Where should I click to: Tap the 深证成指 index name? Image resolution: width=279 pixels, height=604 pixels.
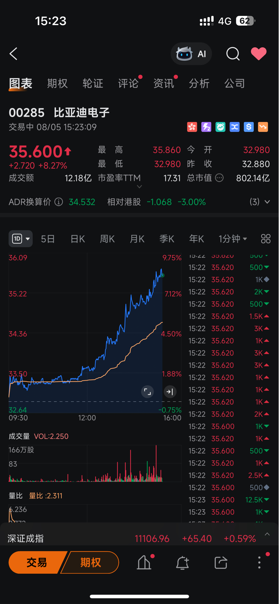26,539
